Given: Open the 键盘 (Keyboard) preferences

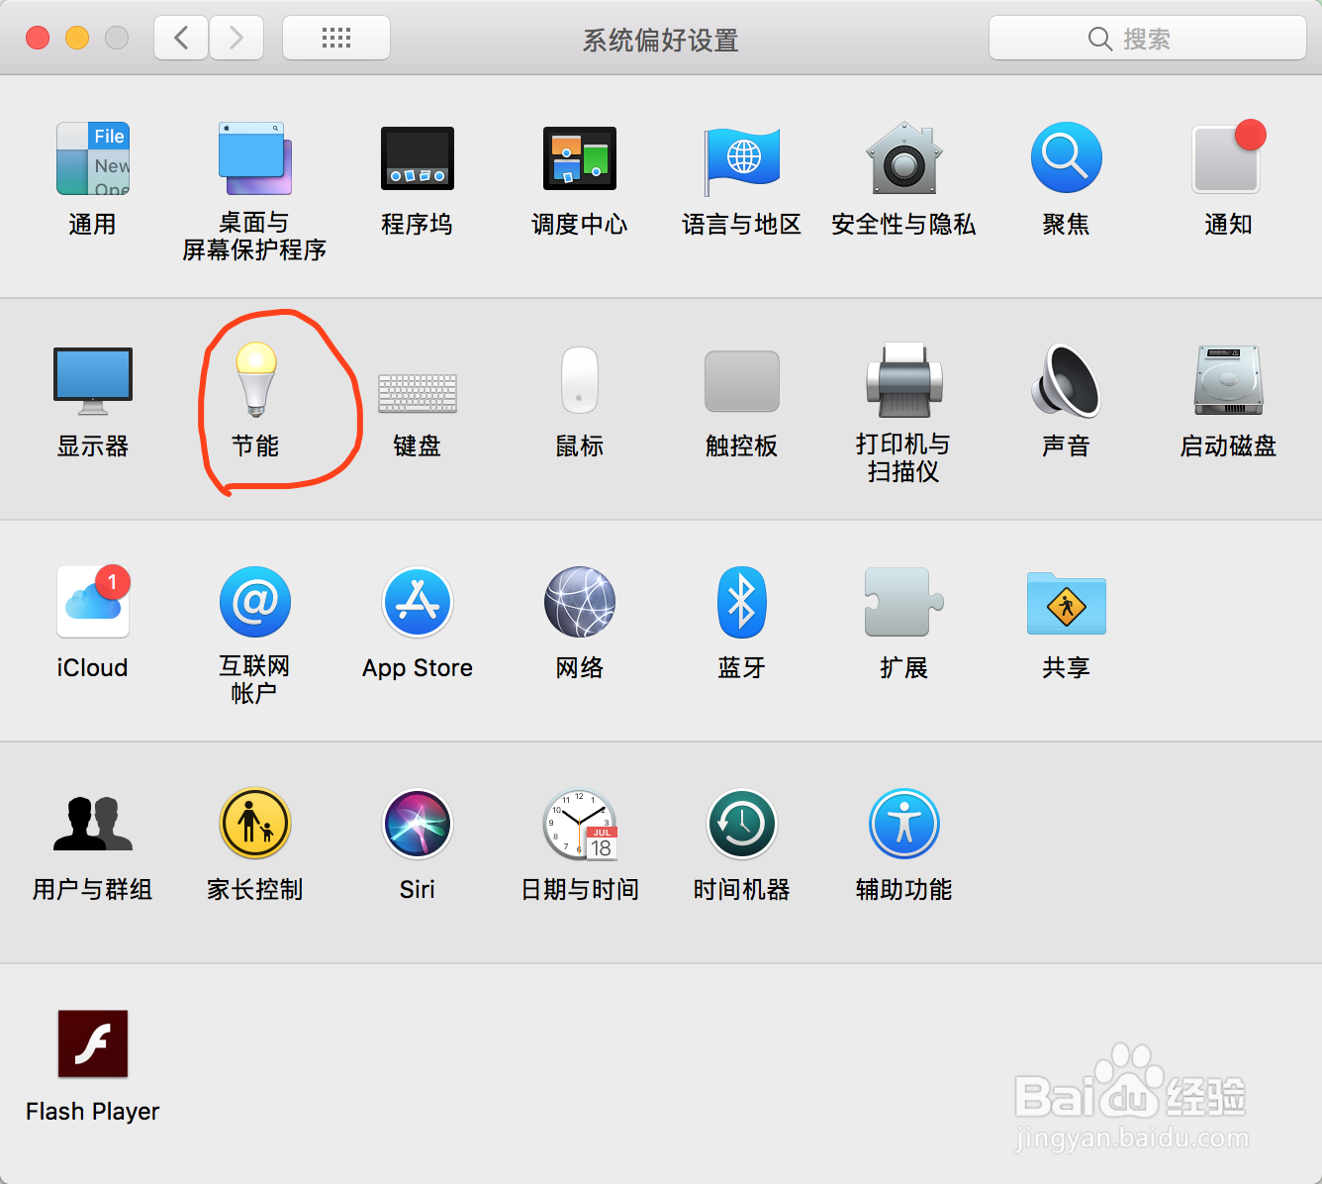Looking at the screenshot, I should (418, 392).
